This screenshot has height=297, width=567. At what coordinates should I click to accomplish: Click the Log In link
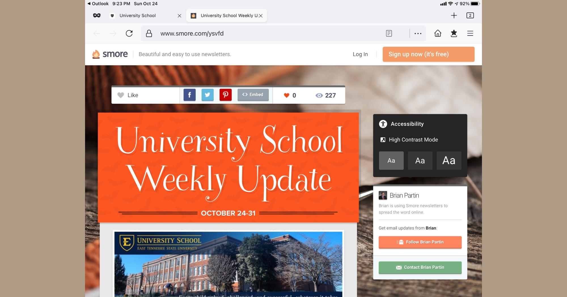click(x=360, y=54)
